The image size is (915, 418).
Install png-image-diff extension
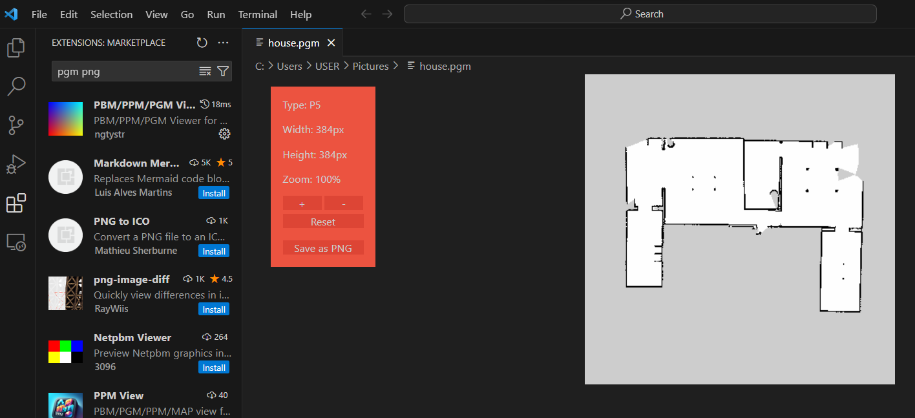pos(214,309)
